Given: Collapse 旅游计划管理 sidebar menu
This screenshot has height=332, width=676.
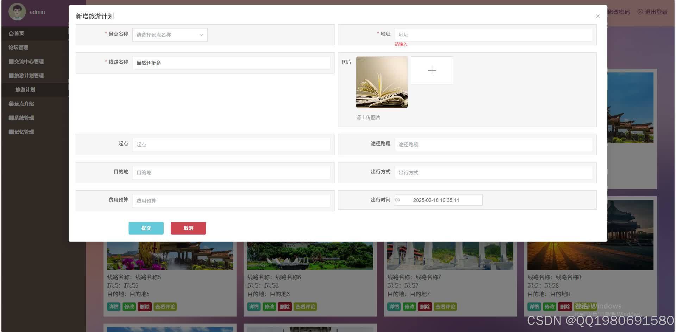Looking at the screenshot, I should click(35, 76).
